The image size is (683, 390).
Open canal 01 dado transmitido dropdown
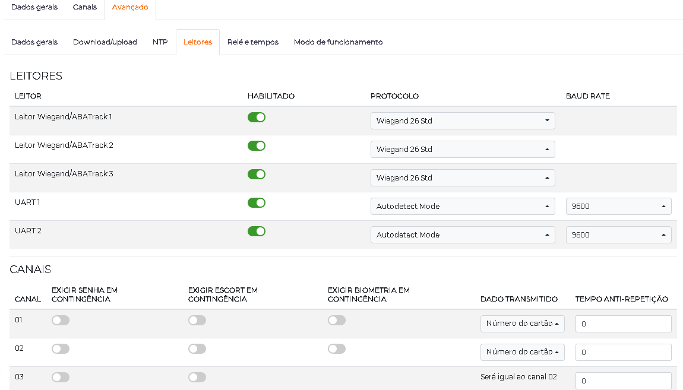point(522,324)
